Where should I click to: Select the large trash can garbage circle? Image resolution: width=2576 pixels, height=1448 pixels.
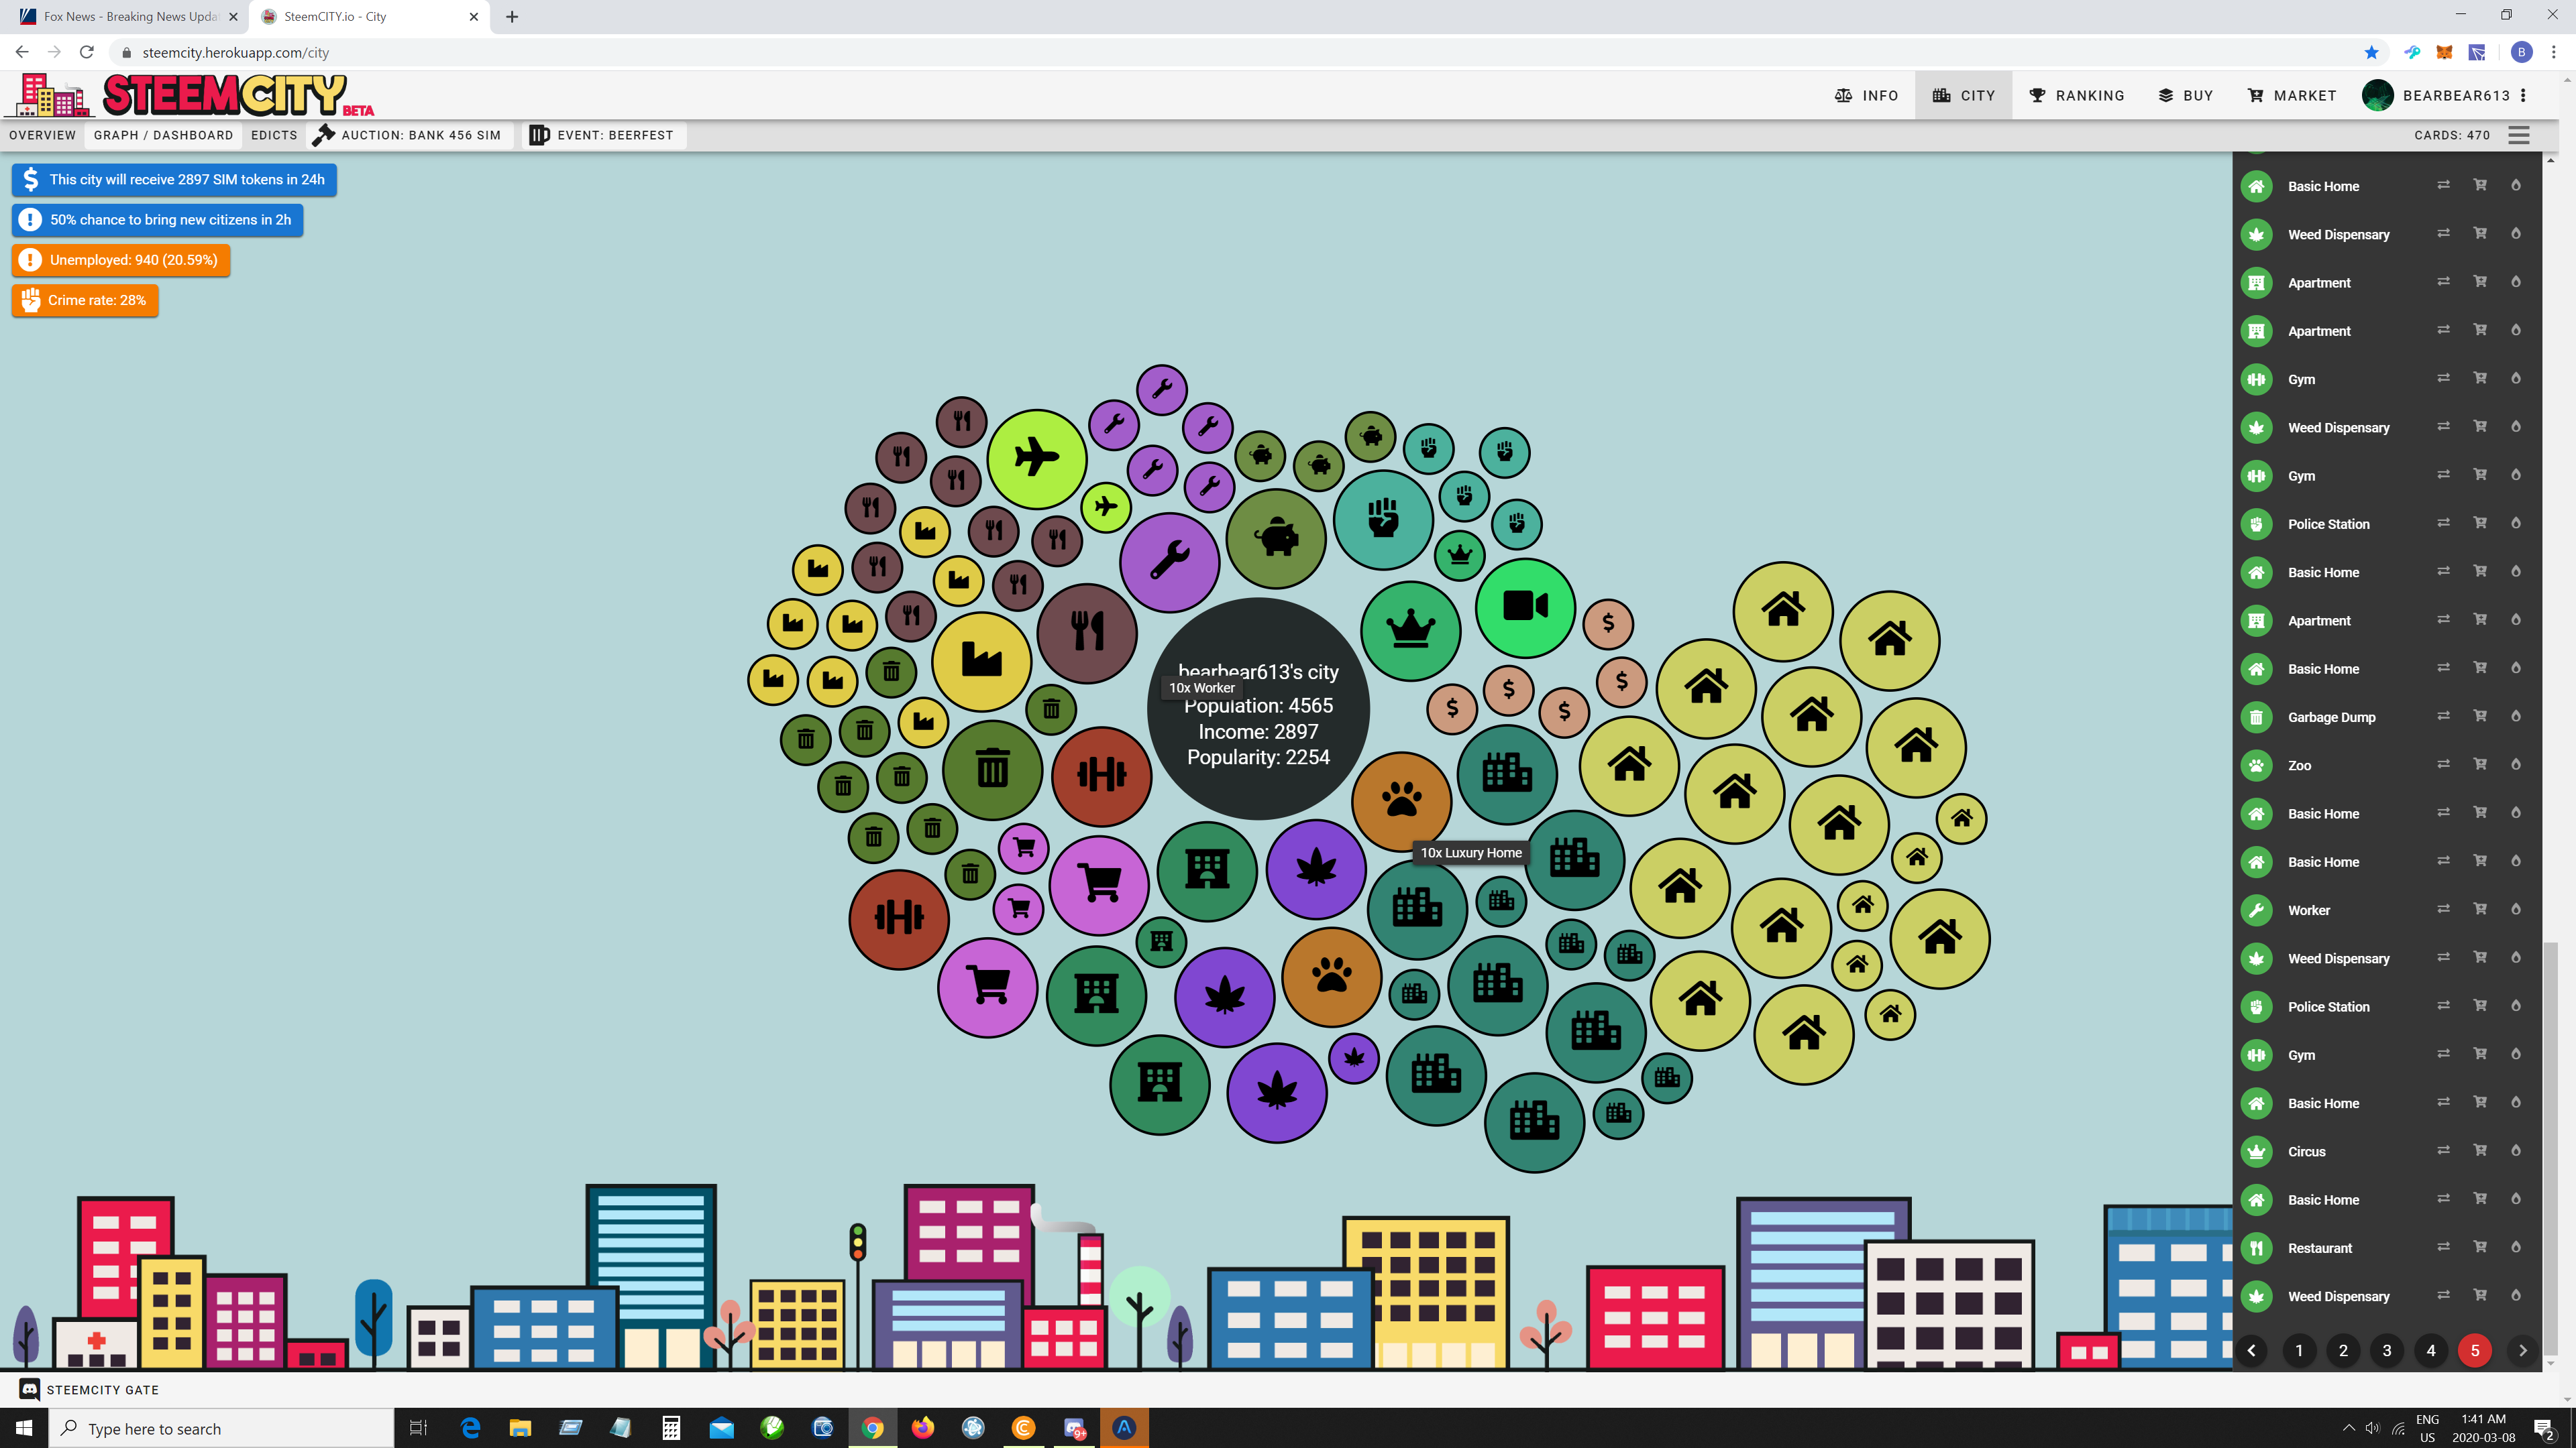992,770
